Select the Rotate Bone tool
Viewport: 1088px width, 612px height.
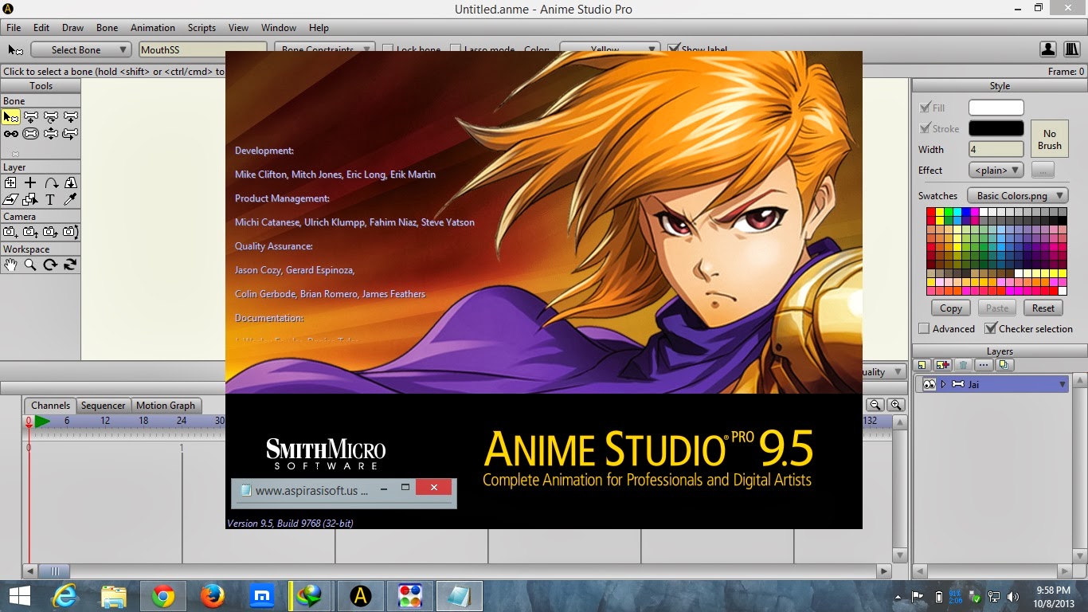(51, 117)
